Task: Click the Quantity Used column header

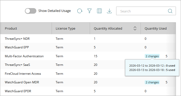Action: click(x=158, y=28)
